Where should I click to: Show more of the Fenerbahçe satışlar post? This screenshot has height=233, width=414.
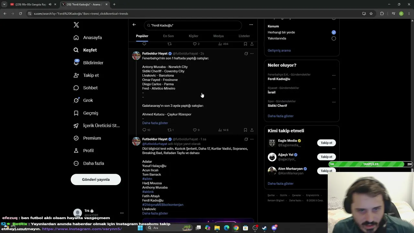point(155,123)
